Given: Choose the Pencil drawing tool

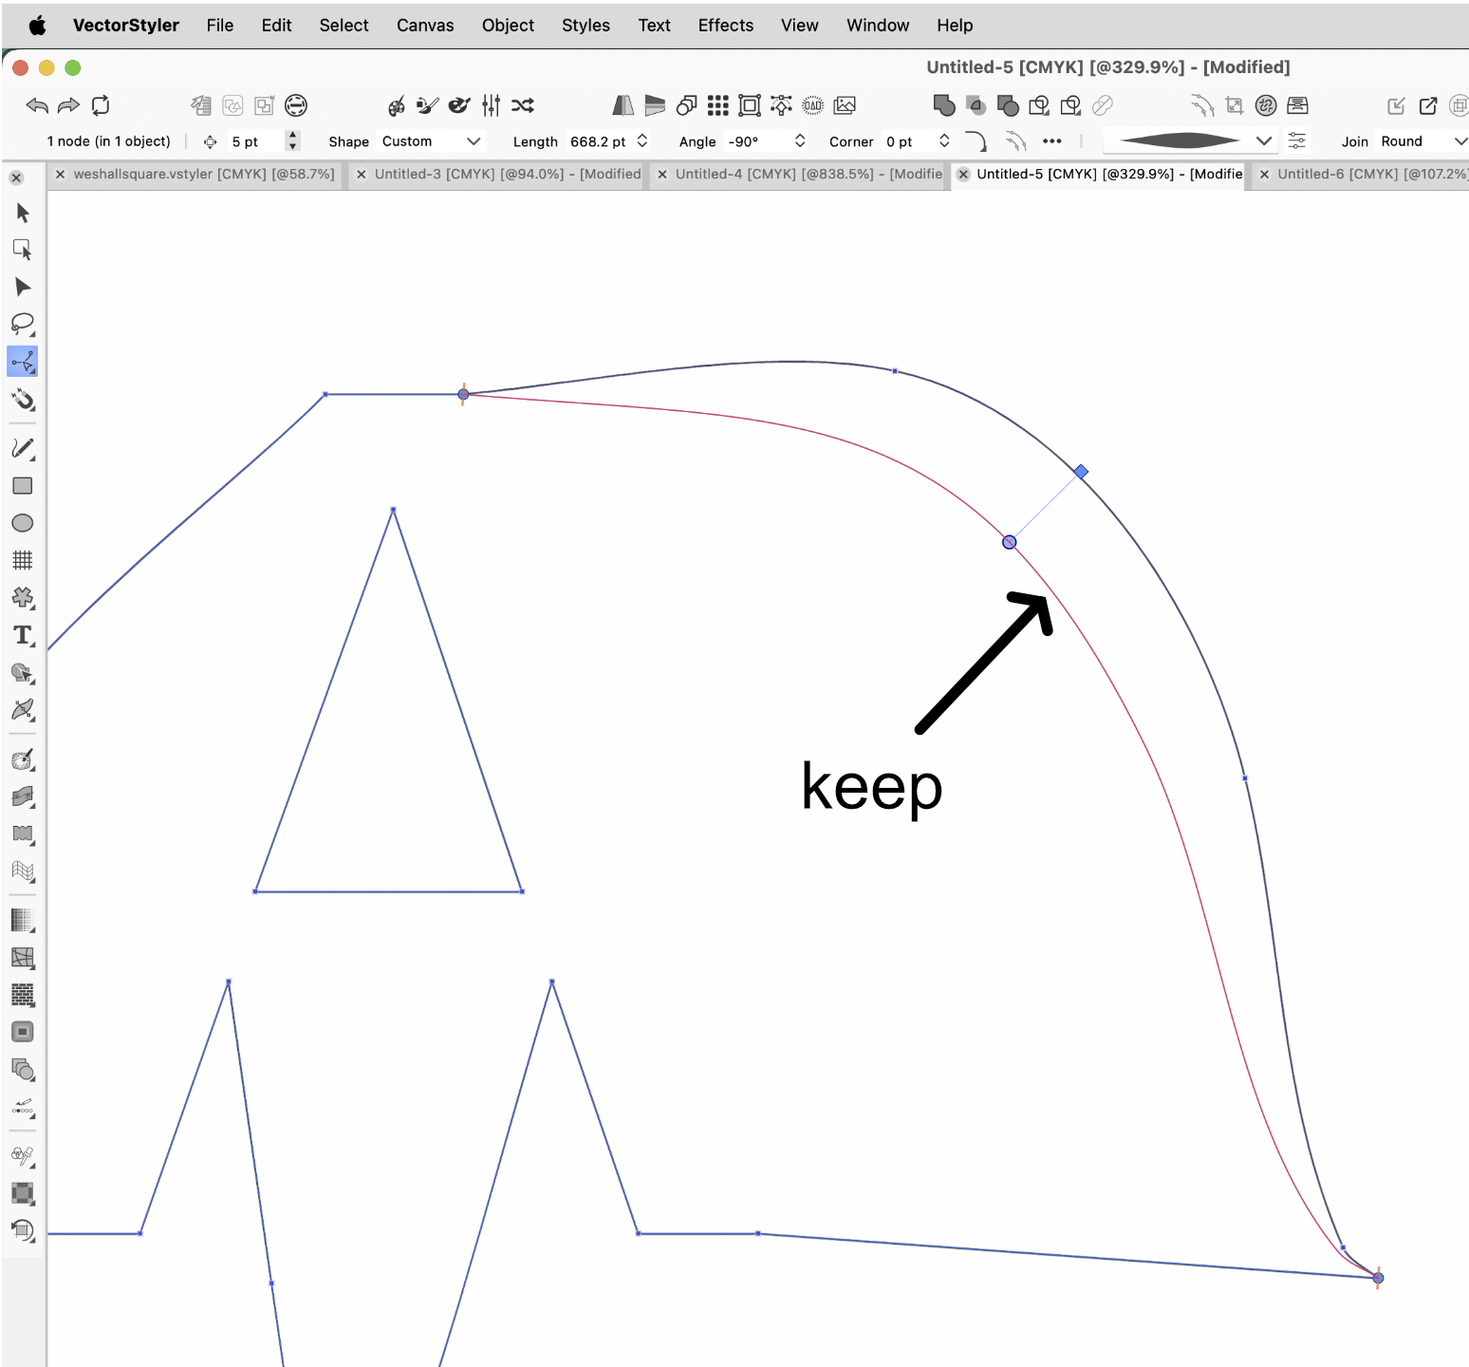Looking at the screenshot, I should coord(23,448).
